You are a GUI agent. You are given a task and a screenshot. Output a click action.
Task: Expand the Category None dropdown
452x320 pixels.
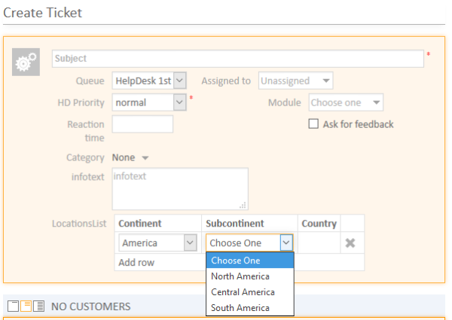(130, 157)
